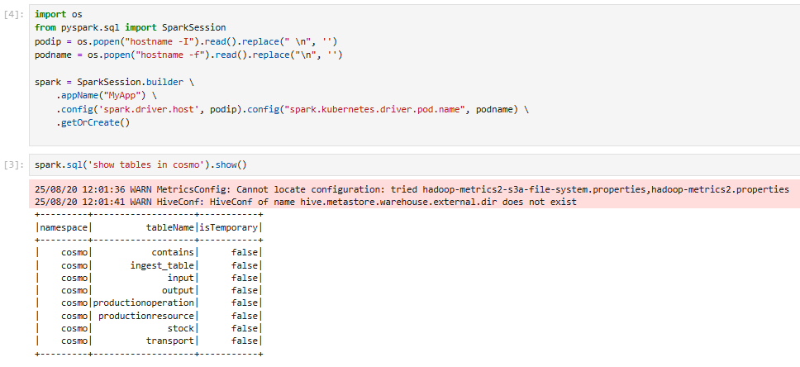Click the 'contains' table name
The width and height of the screenshot is (800, 367).
click(173, 252)
